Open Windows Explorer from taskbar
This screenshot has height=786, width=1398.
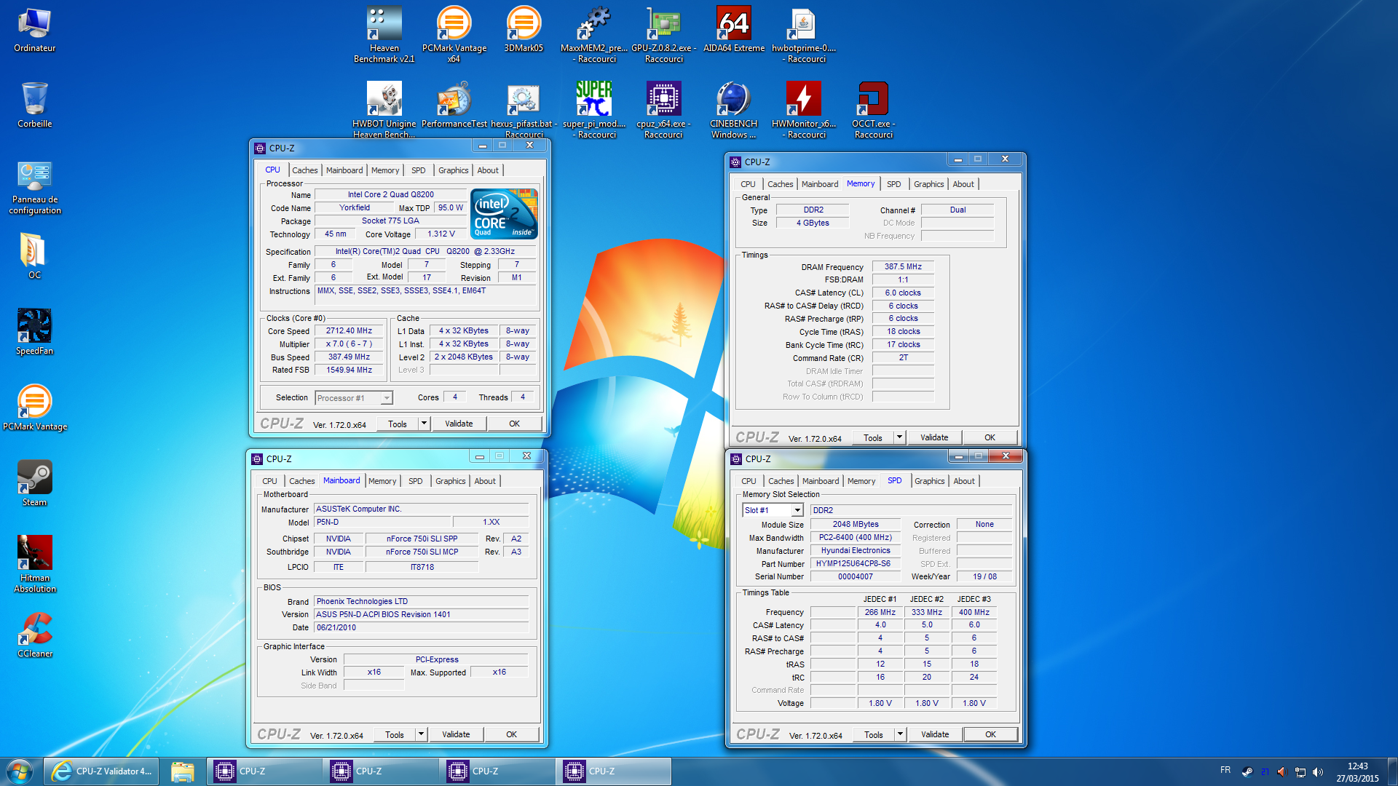coord(182,771)
